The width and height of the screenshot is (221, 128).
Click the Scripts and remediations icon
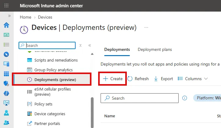pos(30,60)
